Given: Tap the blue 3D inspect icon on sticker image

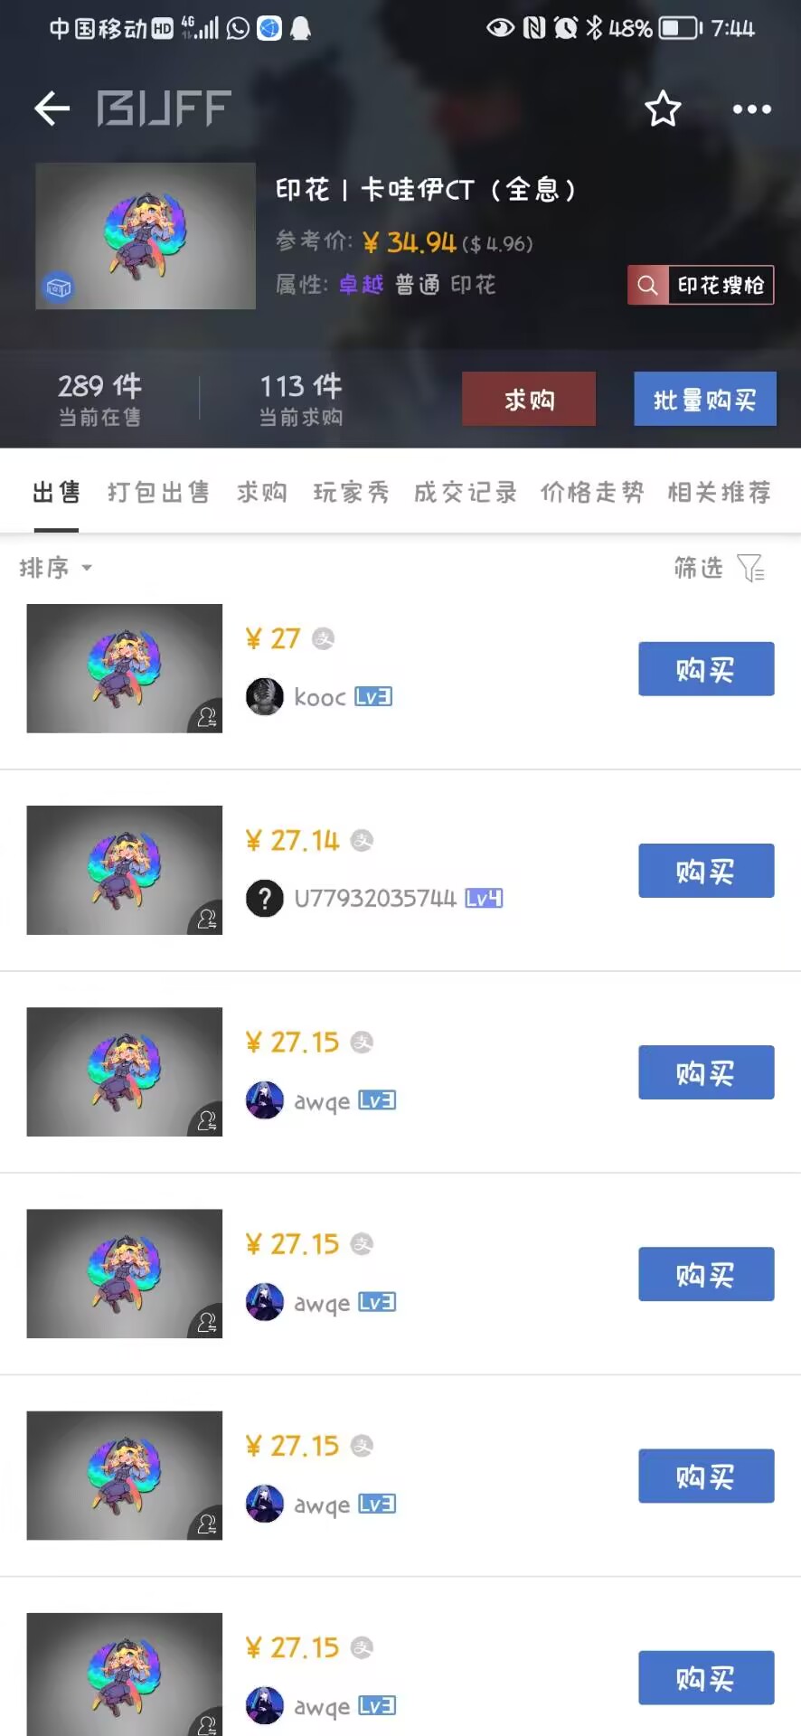Looking at the screenshot, I should click(59, 288).
